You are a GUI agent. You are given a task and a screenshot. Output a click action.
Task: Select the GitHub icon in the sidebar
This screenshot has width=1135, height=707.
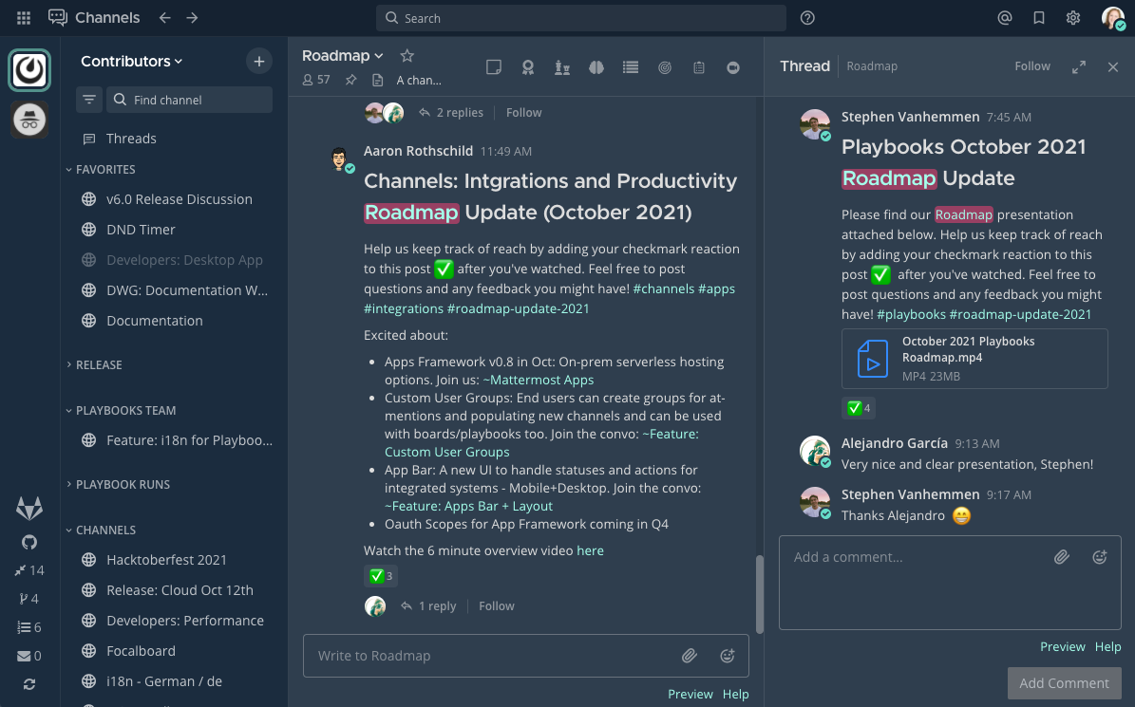(29, 541)
